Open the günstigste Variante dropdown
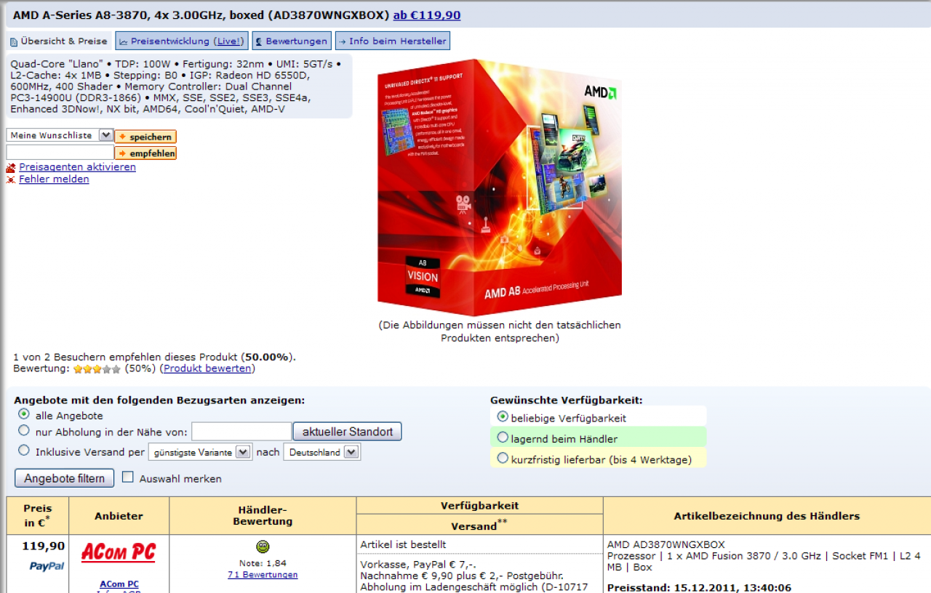Screen dimensions: 931x593 click(200, 452)
